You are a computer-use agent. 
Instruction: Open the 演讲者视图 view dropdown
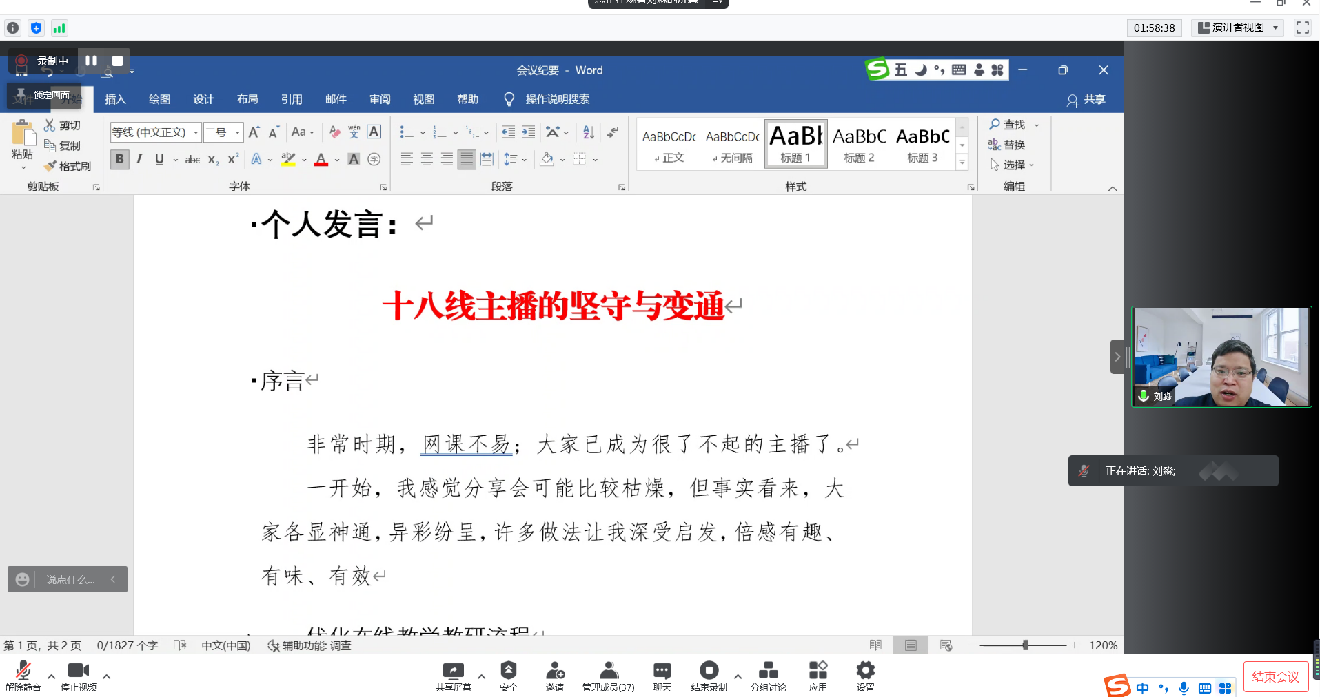[x=1238, y=28]
